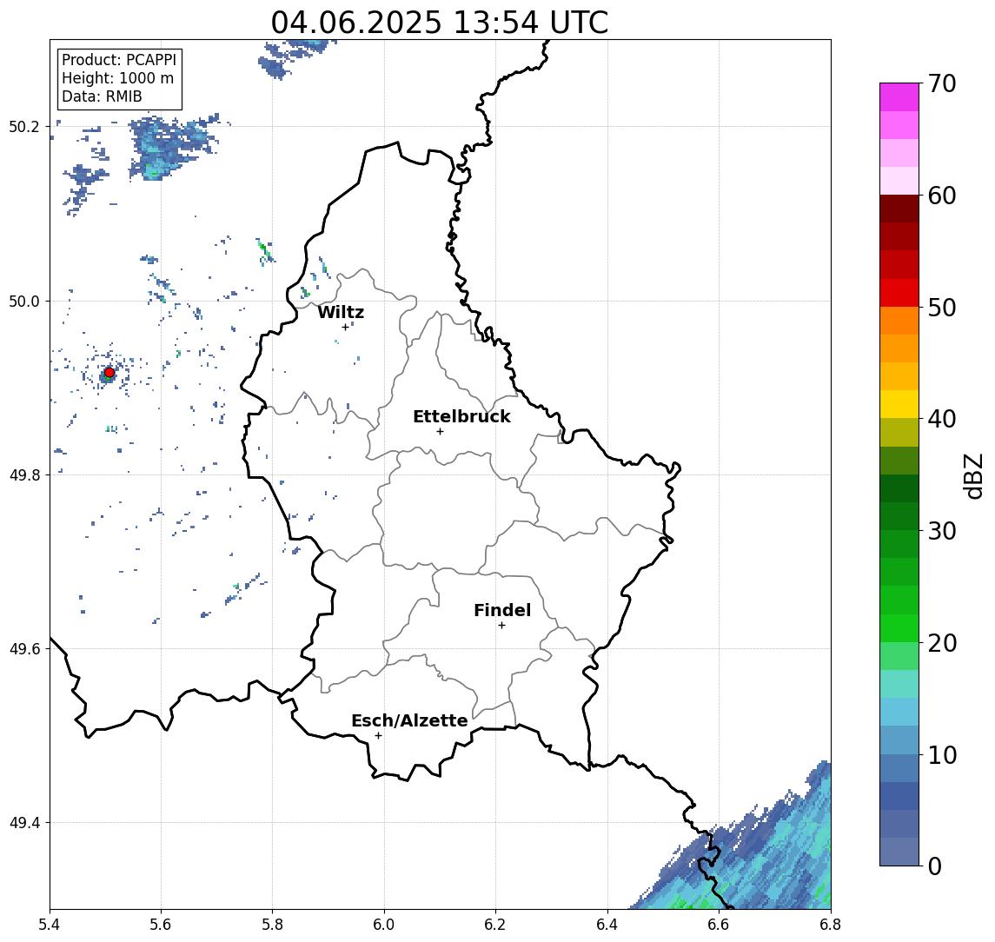Click the colorbar tick label 70

pos(942,83)
